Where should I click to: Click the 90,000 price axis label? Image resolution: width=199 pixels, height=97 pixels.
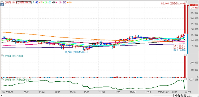194,29
